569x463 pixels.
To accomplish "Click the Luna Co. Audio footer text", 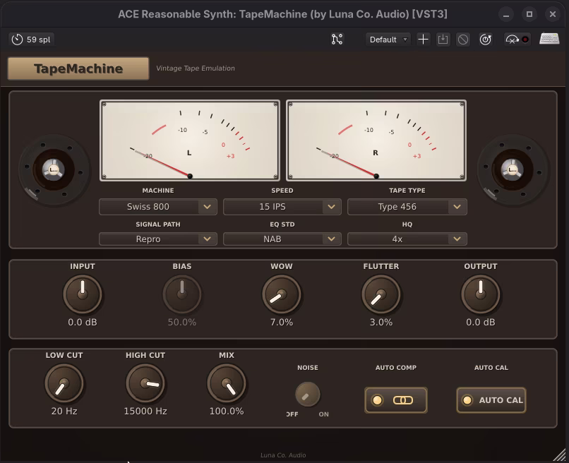I will pos(284,455).
